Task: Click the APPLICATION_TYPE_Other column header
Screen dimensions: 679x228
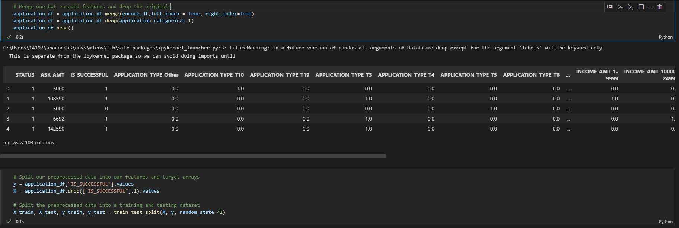Action: [146, 75]
